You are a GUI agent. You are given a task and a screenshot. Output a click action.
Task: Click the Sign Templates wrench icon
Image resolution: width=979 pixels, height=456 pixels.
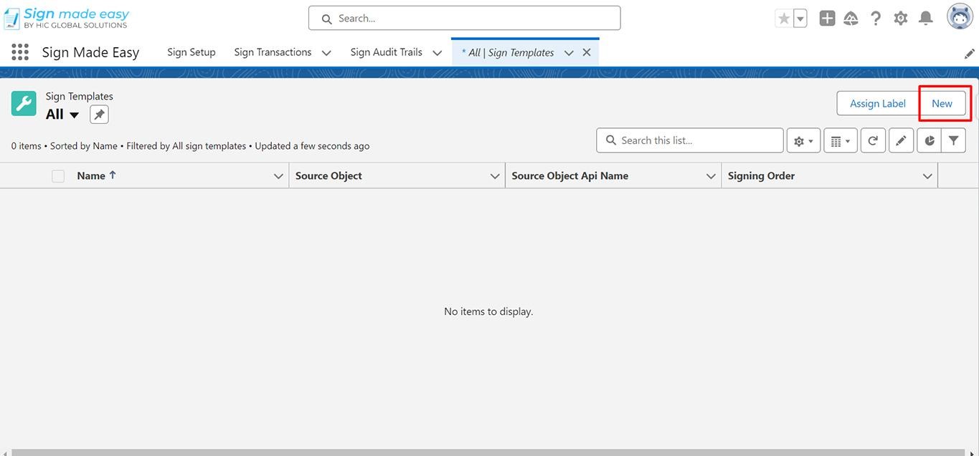(24, 104)
